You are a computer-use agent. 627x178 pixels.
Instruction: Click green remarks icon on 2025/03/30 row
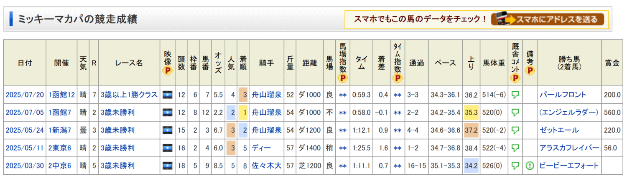click(x=530, y=166)
